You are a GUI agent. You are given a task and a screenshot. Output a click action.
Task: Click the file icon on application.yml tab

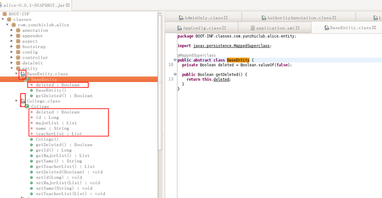coord(253,28)
